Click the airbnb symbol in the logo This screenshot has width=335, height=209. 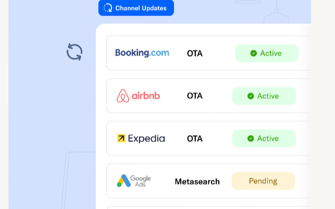point(123,96)
